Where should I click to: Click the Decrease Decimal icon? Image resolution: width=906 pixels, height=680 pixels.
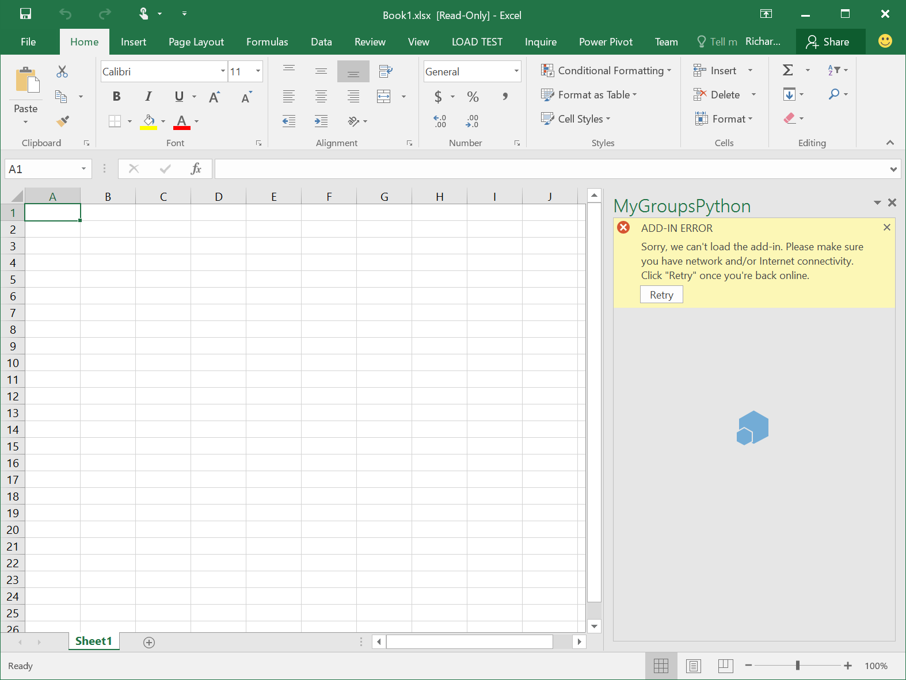[472, 121]
